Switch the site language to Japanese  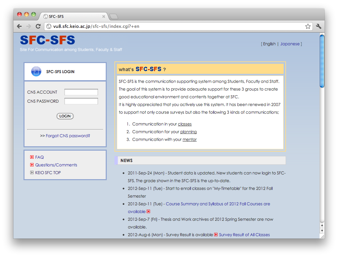pos(290,44)
